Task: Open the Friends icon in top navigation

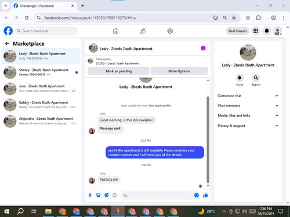Action: tap(143, 31)
